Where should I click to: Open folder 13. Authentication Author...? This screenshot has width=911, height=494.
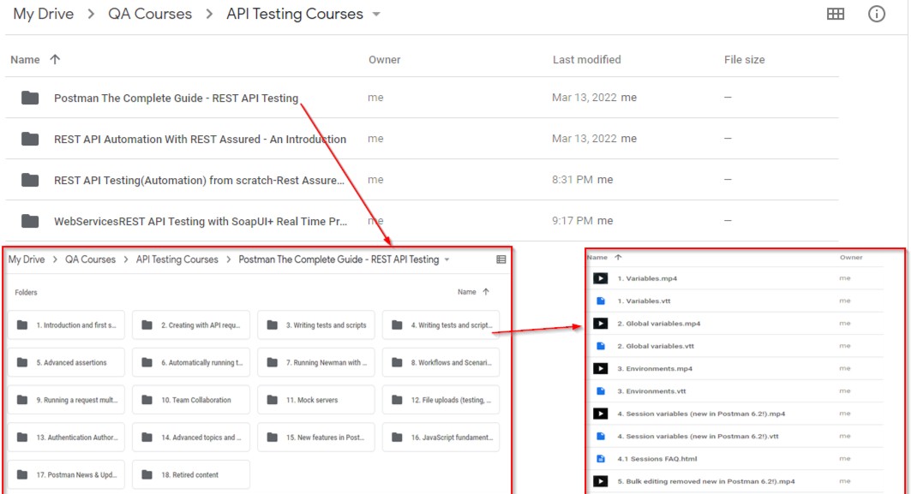click(x=67, y=437)
